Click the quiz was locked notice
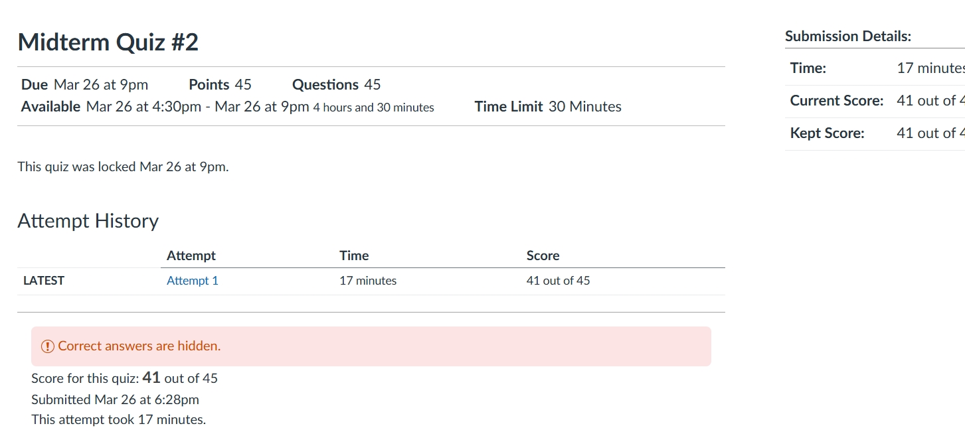This screenshot has height=432, width=965. pyautogui.click(x=123, y=167)
